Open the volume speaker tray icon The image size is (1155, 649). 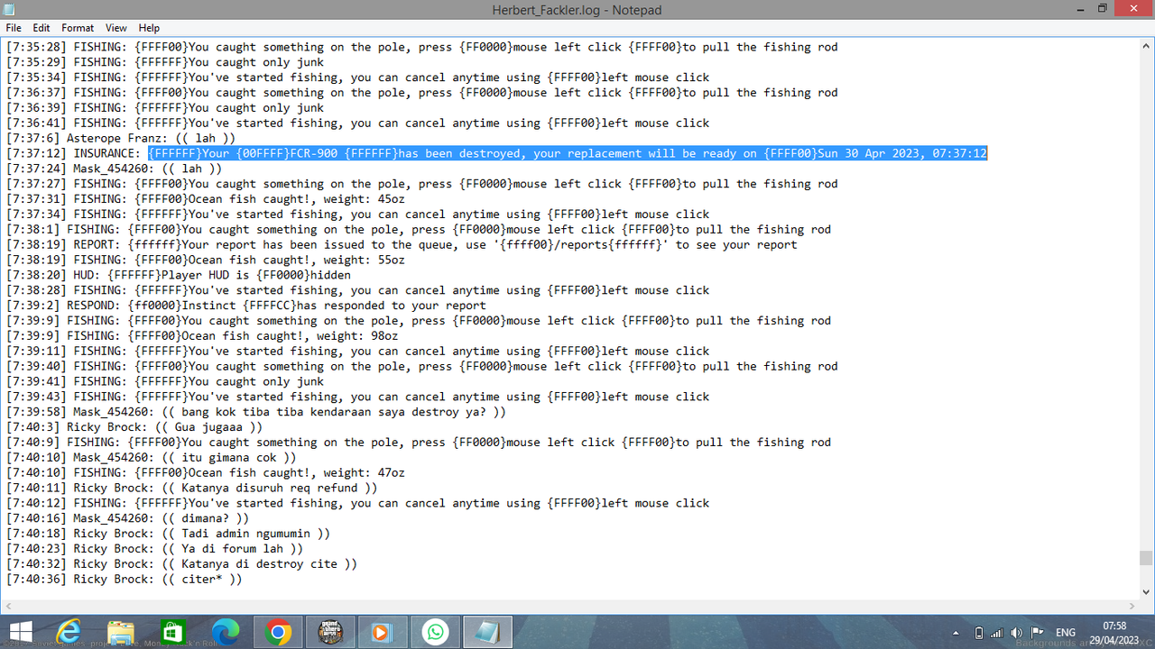[x=1017, y=633]
